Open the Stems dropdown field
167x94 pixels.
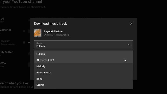tap(83, 45)
